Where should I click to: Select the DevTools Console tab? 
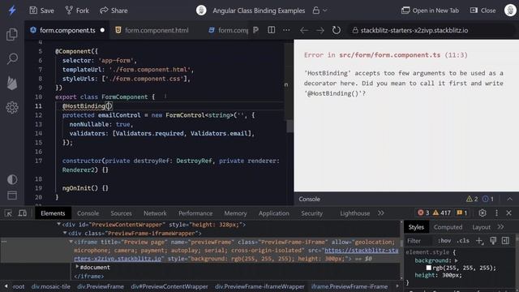88,213
